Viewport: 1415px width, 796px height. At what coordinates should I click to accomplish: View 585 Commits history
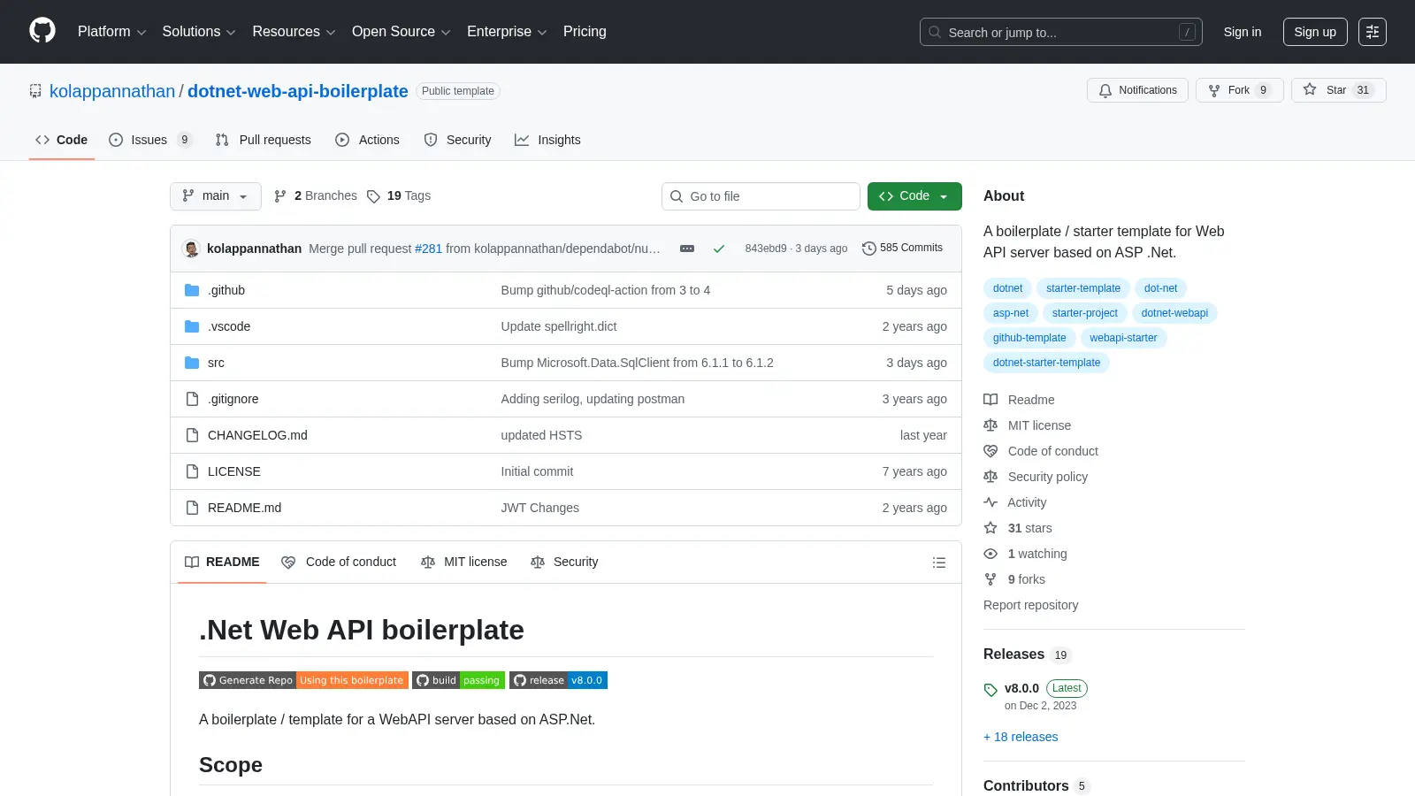pyautogui.click(x=903, y=249)
